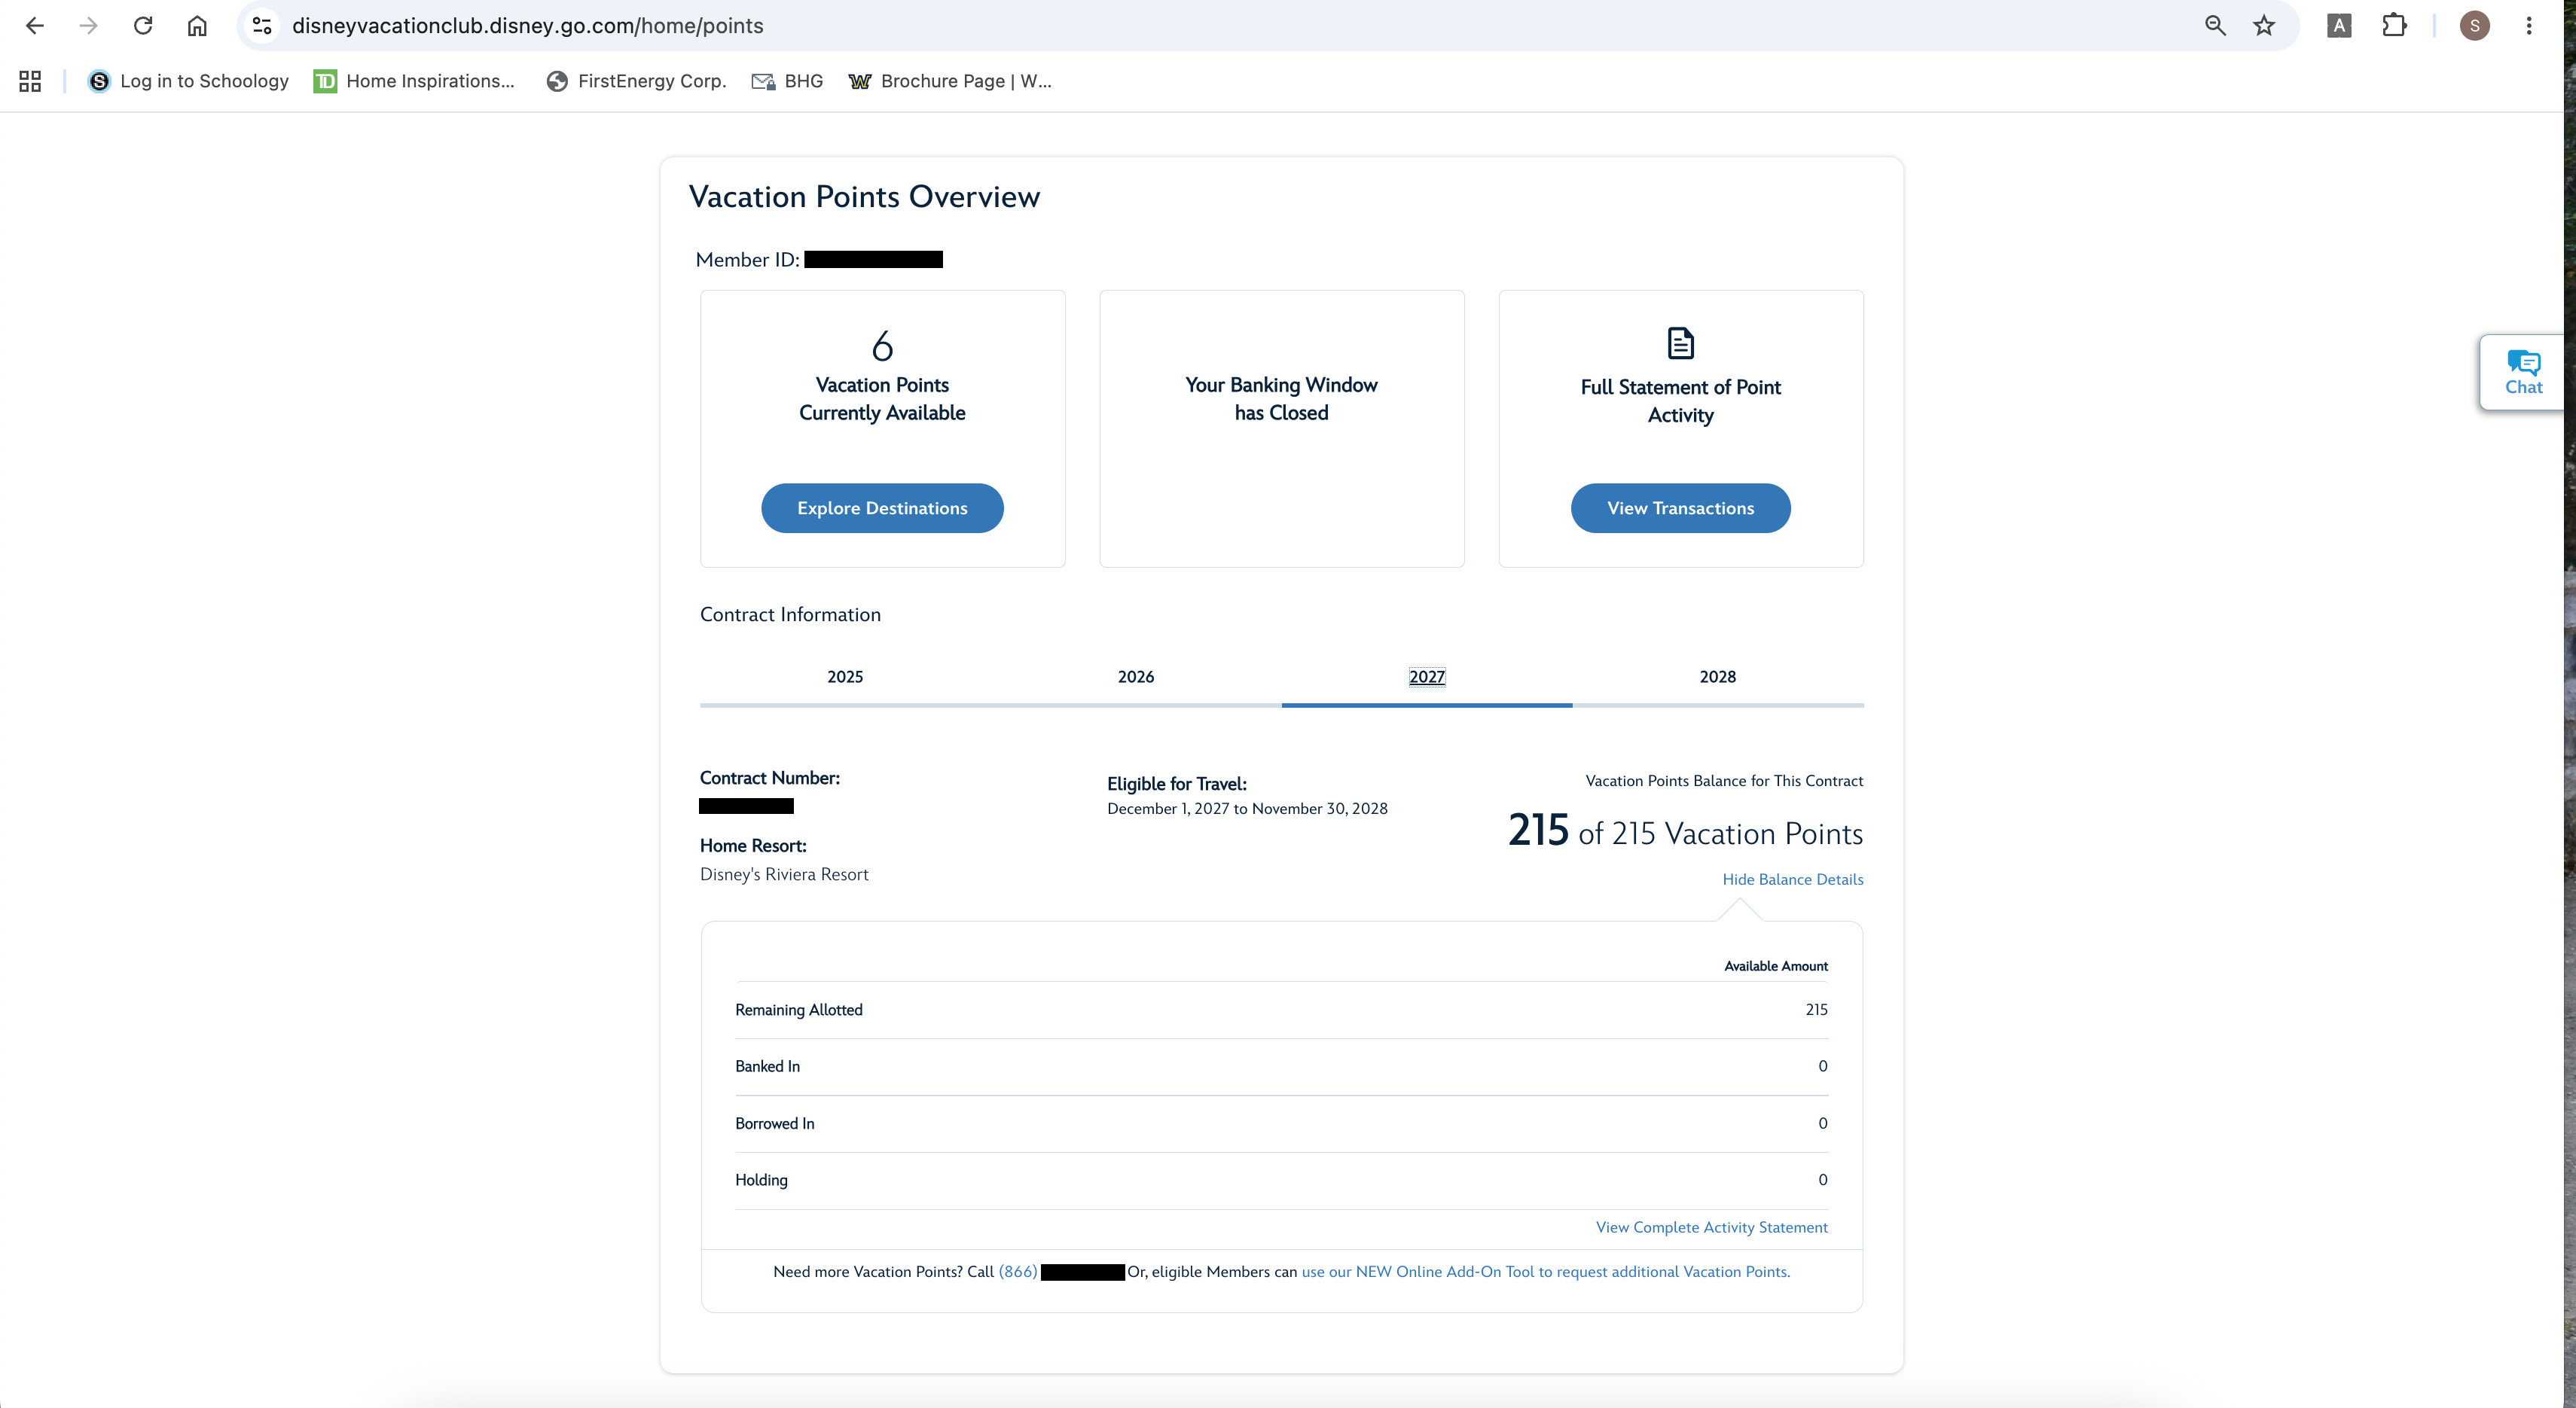Switch to the 2025 contract tab
This screenshot has height=1408, width=2576.
point(845,677)
